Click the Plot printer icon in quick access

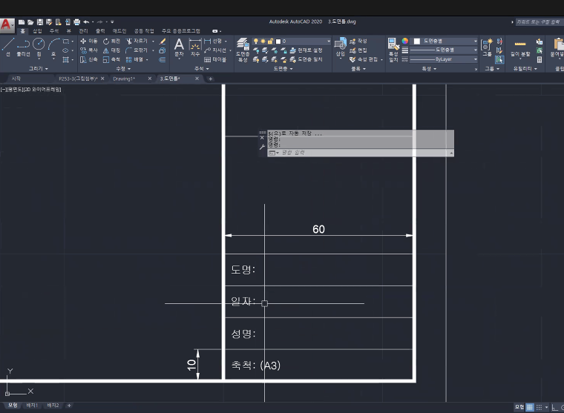pyautogui.click(x=76, y=22)
